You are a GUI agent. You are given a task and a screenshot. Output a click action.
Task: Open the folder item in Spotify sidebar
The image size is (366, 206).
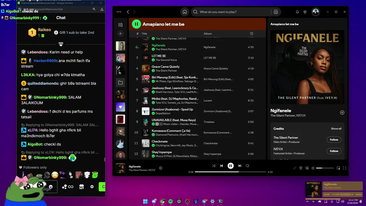coord(120,83)
